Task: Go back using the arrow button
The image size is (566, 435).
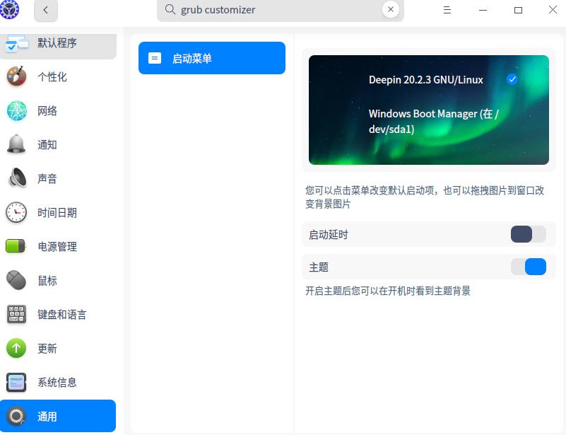Action: click(46, 11)
